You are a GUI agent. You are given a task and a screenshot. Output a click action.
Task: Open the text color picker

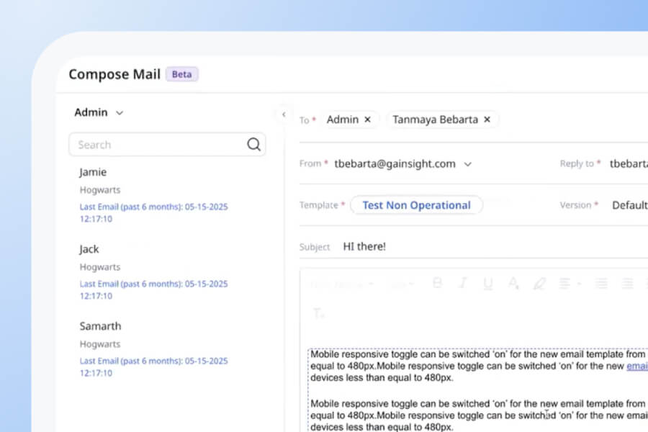pos(513,284)
